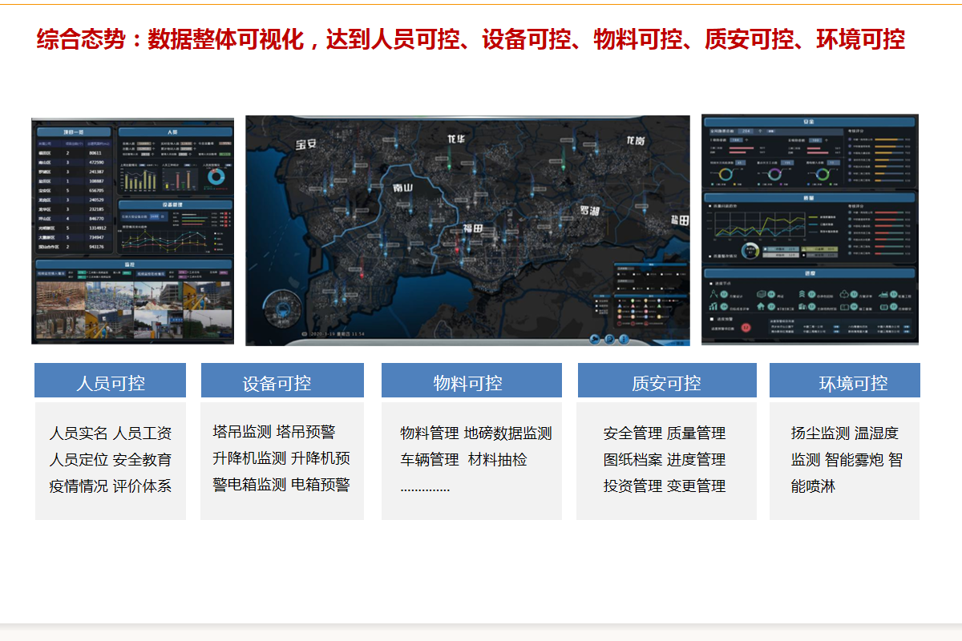Image resolution: width=962 pixels, height=641 pixels.
Task: Toggle the 质量整改情况 checkbox in 质量 panel
Action: coord(709,255)
